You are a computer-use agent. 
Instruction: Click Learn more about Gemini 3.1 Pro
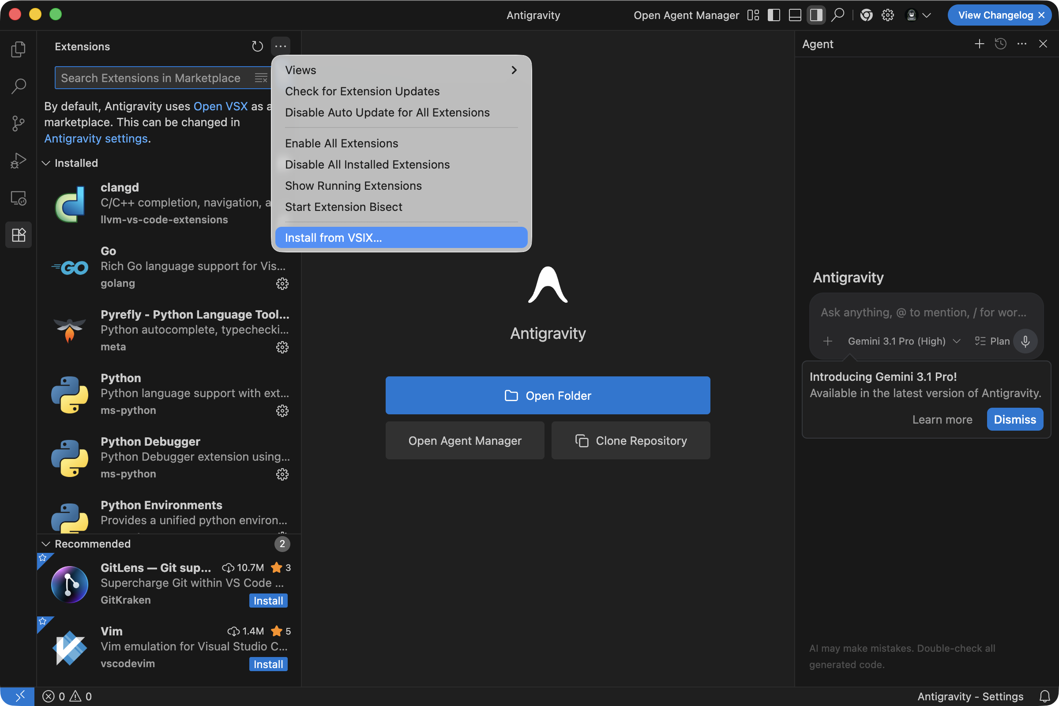click(x=942, y=419)
